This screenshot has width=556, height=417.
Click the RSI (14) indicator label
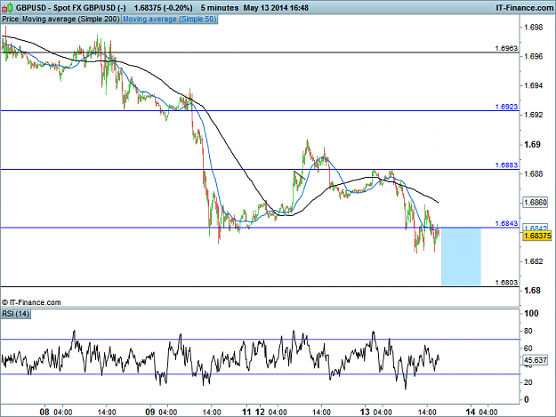[x=16, y=314]
